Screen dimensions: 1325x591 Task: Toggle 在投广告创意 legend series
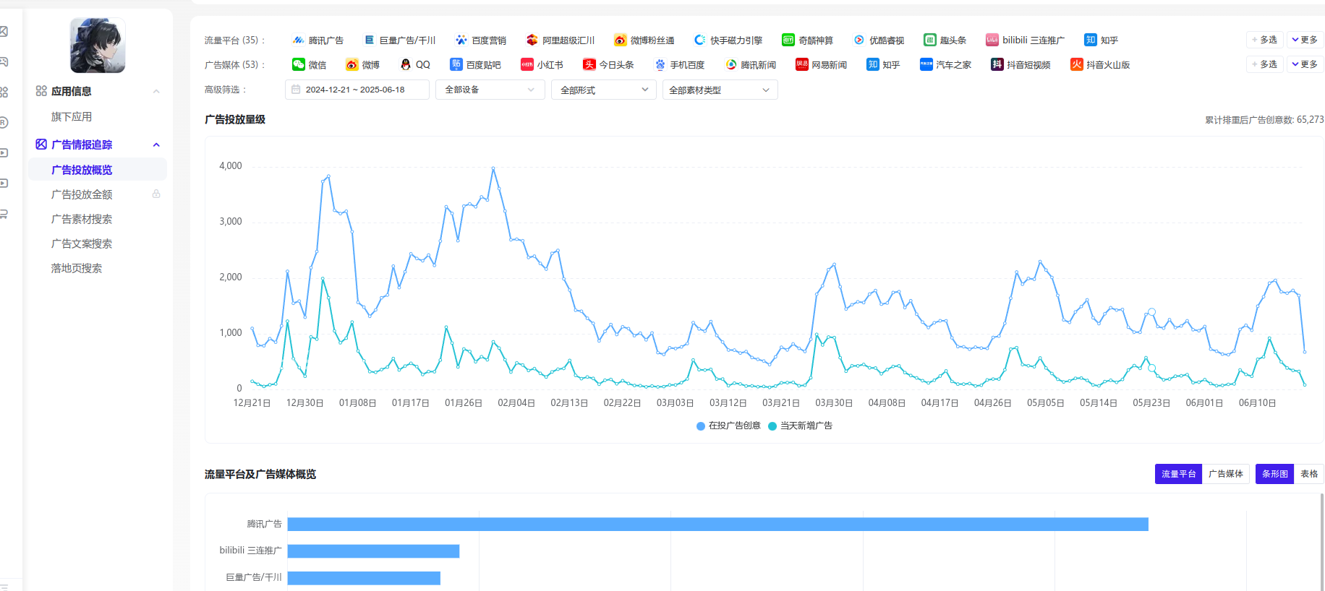[728, 426]
